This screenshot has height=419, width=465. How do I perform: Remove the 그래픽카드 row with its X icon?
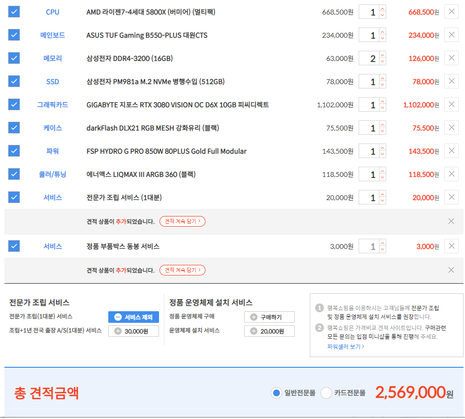[451, 104]
